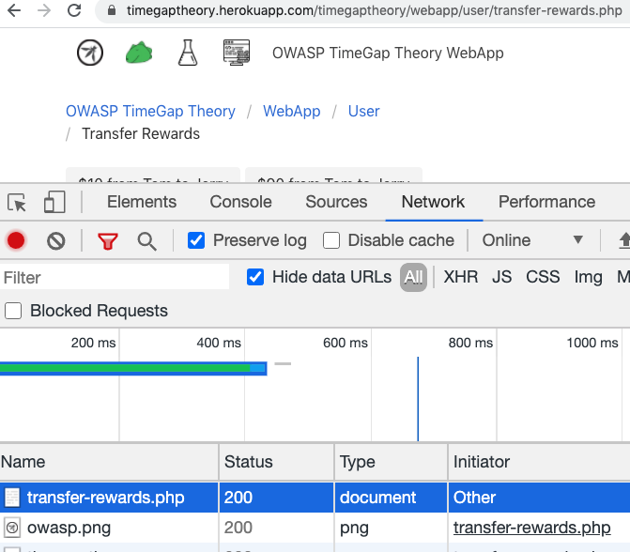Screen dimensions: 630x552
Task: Sort requests by the Status column
Action: point(276,462)
